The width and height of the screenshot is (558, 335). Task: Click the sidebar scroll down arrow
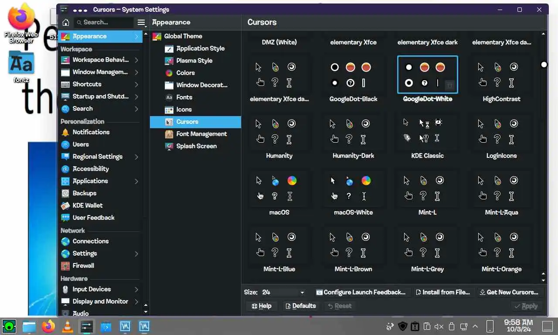point(146,312)
